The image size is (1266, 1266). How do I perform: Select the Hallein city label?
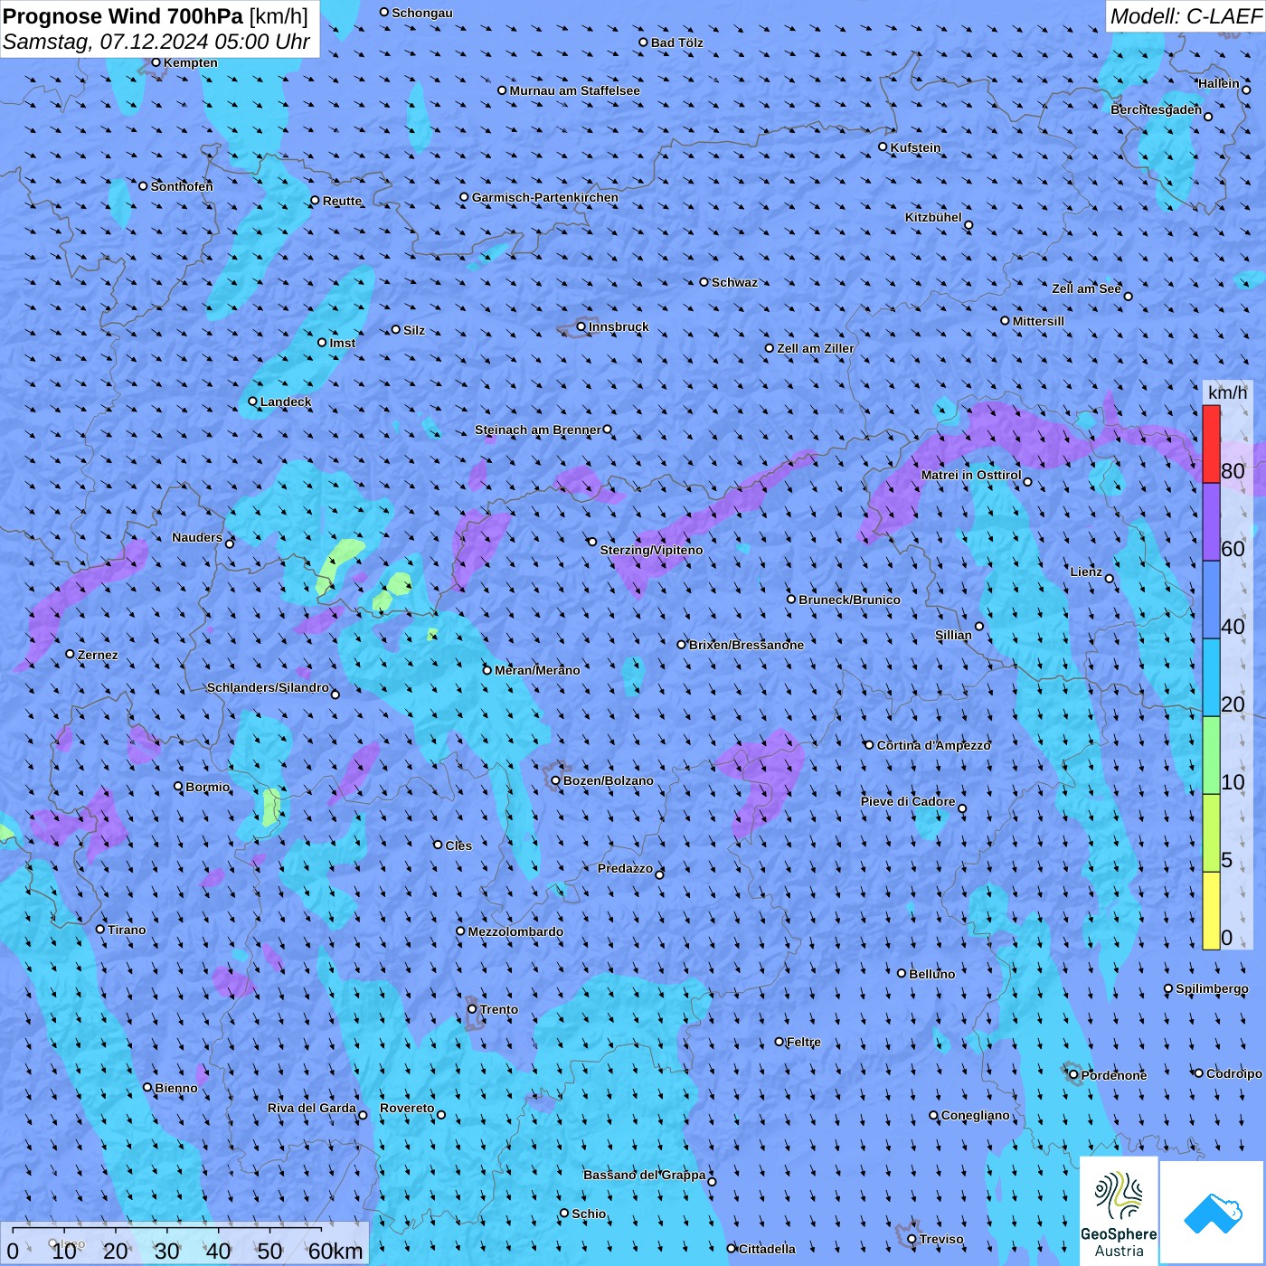pos(1219,83)
